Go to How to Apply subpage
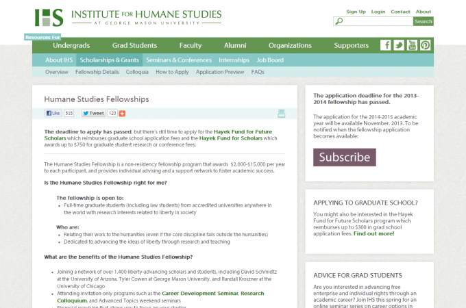This screenshot has height=308, width=466. pos(172,72)
